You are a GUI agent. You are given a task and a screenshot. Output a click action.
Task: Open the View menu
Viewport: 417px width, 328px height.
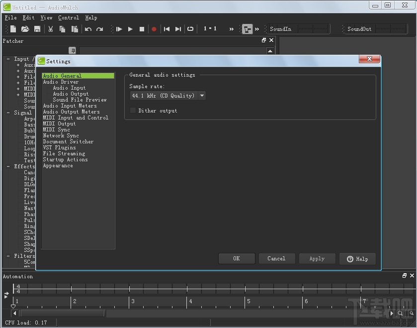[46, 17]
